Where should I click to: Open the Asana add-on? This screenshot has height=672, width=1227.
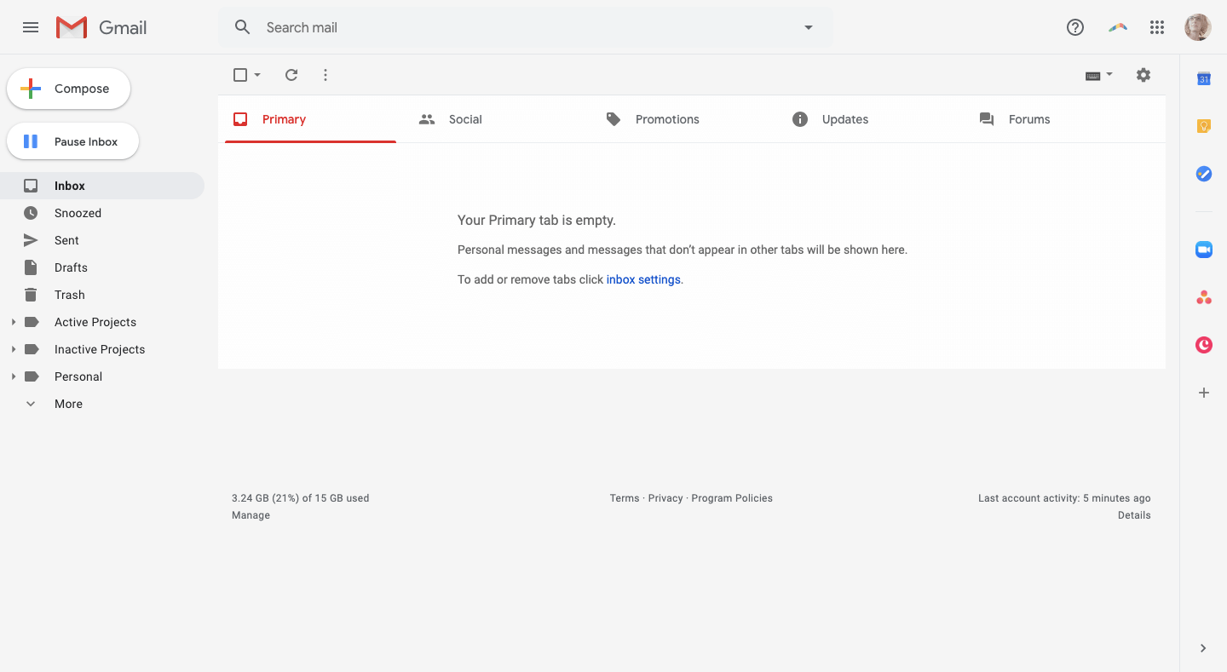(1204, 297)
